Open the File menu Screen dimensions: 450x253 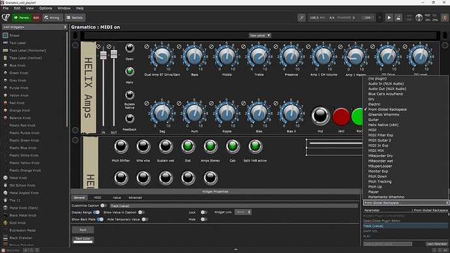(x=5, y=8)
